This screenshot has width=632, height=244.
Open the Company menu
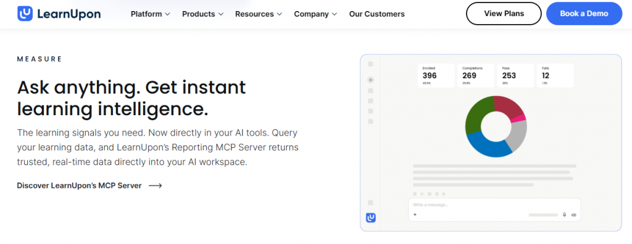click(315, 14)
